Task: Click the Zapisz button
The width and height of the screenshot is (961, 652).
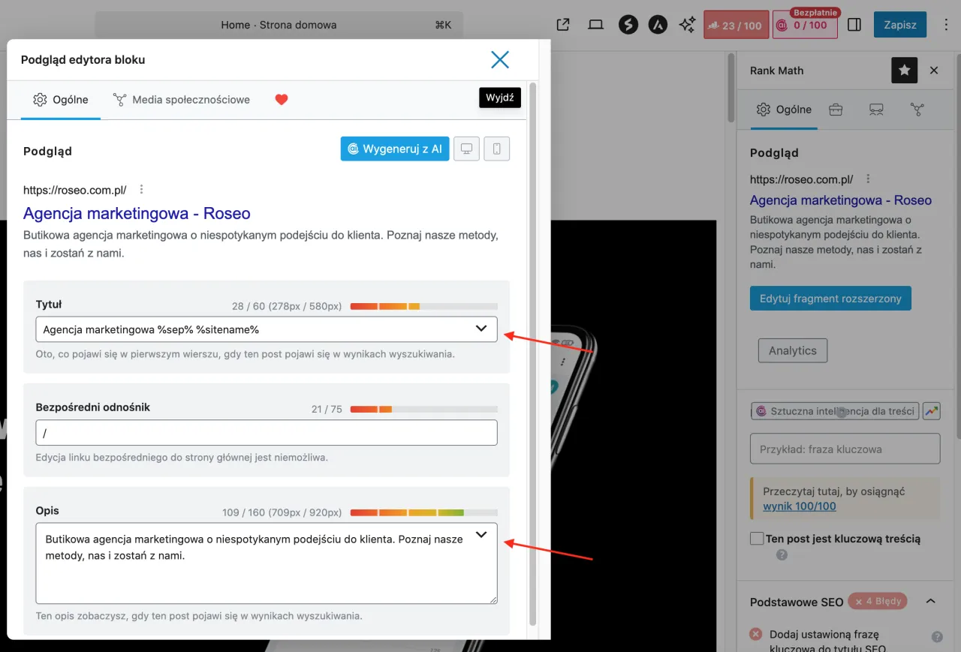Action: 899,24
